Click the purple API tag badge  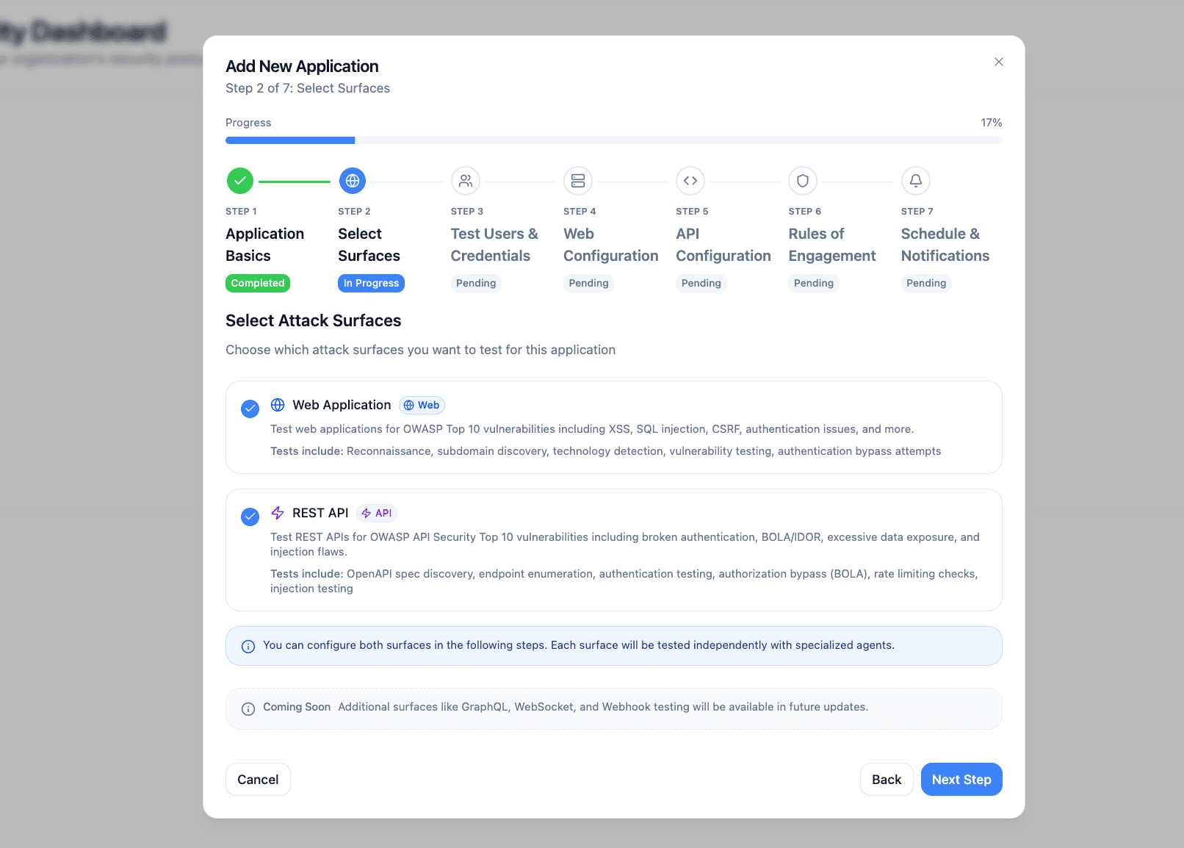377,513
